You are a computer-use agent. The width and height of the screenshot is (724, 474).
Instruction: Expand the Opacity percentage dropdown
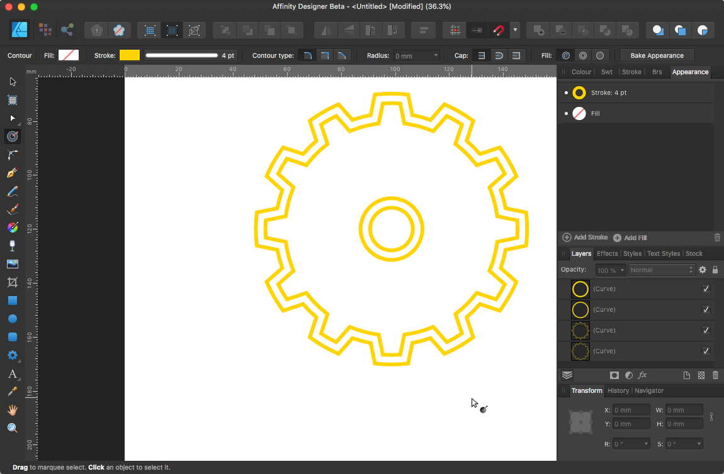click(x=622, y=270)
